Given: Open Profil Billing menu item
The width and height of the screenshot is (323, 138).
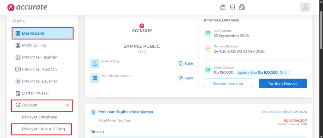Looking at the screenshot, I should pos(34,45).
